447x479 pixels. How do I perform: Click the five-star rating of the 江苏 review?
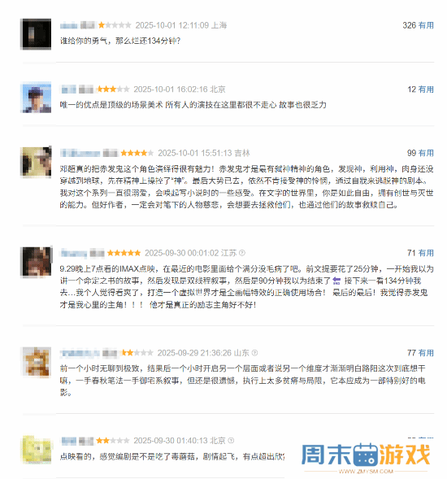(124, 253)
